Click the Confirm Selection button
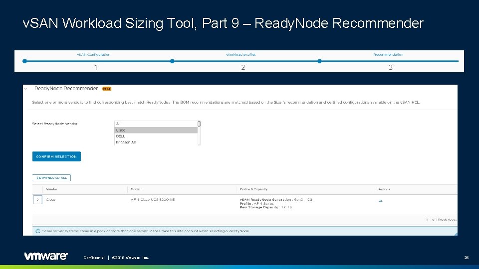The width and height of the screenshot is (479, 269). [x=56, y=156]
